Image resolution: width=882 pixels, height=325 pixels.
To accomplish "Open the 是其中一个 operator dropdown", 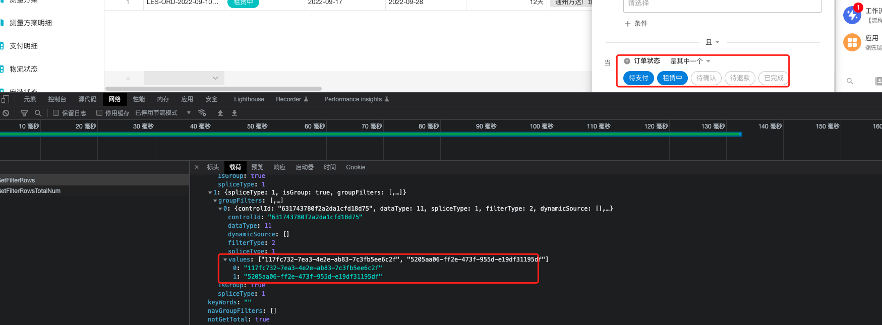I will click(690, 61).
